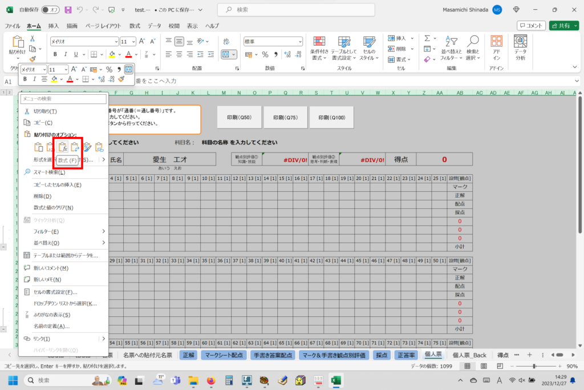The height and width of the screenshot is (390, 584).
Task: Expand the フィルター(E) submenu
Action: [104, 231]
